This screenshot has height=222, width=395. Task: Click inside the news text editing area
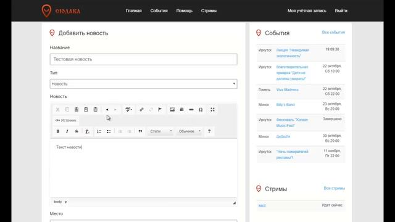[143, 168]
